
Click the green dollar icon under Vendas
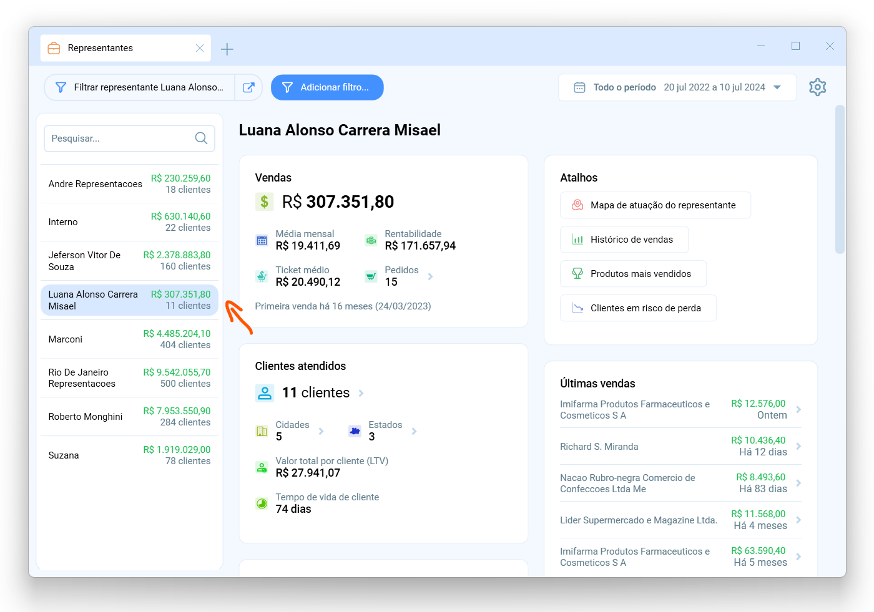265,202
